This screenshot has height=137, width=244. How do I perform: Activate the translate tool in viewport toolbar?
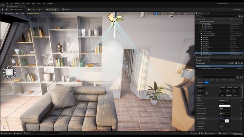pos(156,14)
